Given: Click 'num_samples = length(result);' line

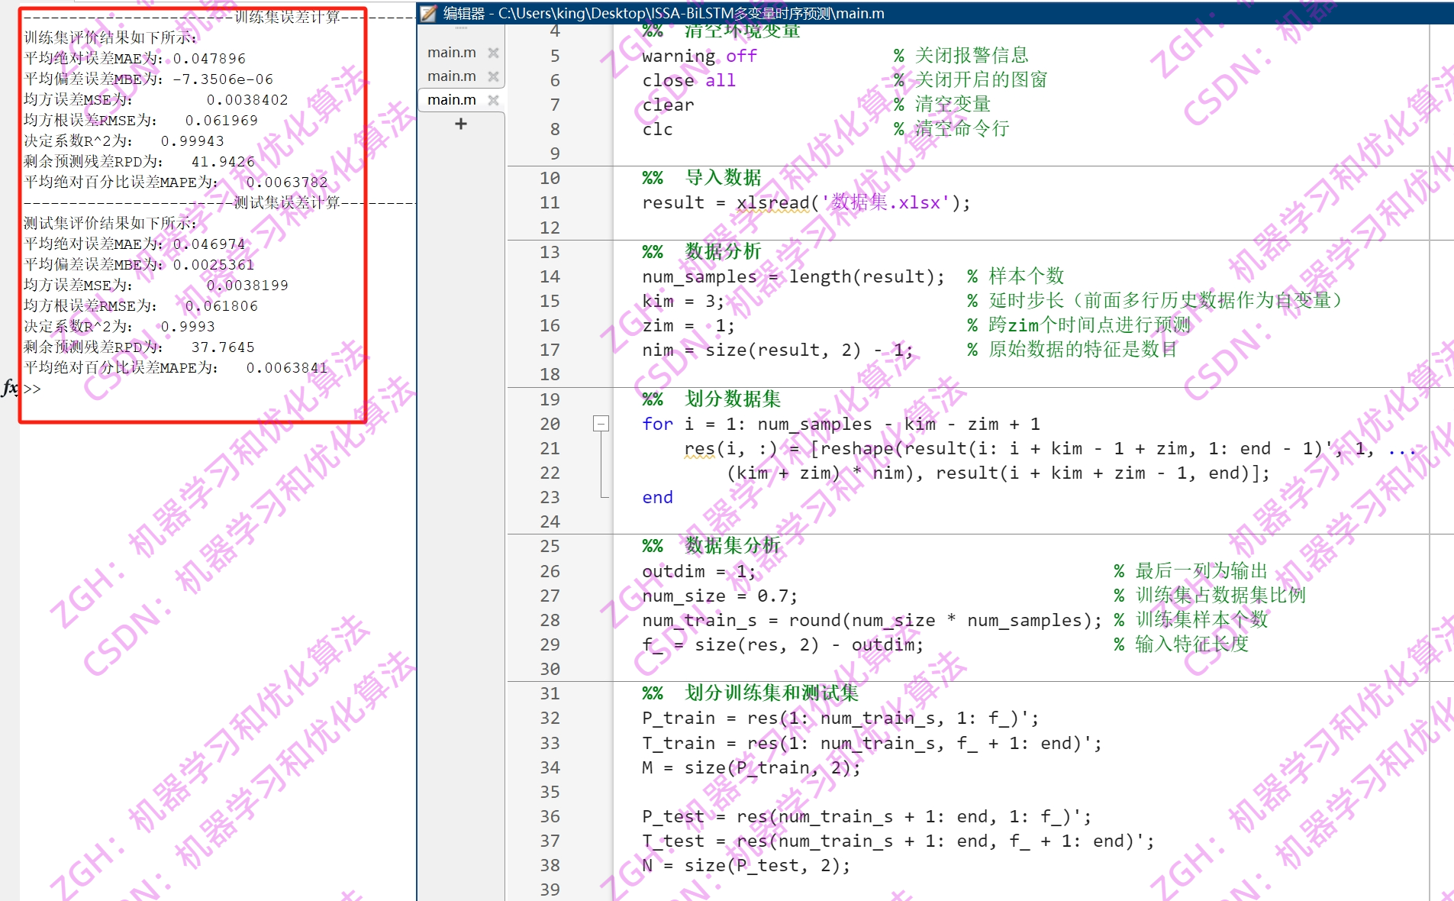Looking at the screenshot, I should tap(793, 276).
